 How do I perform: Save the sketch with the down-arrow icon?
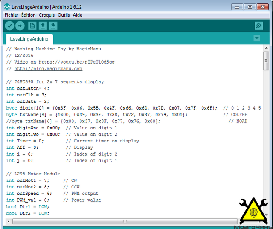[53, 26]
